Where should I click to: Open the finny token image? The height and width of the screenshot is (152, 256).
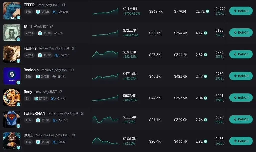point(12,98)
